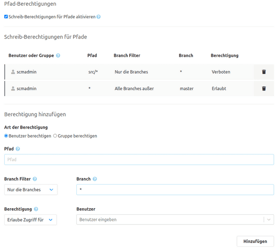The width and height of the screenshot is (278, 251).
Task: Select Benutzer berechtigen radio button
Action: (x=6, y=136)
